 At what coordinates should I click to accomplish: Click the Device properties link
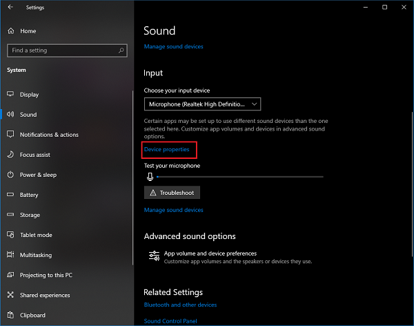[x=166, y=149]
